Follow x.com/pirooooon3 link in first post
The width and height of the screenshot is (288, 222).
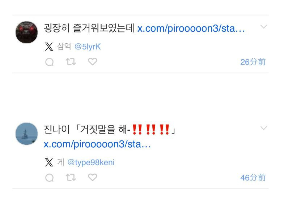coord(191,29)
